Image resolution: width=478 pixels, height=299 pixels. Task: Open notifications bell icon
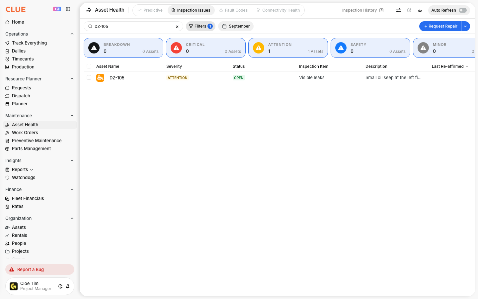click(x=68, y=286)
